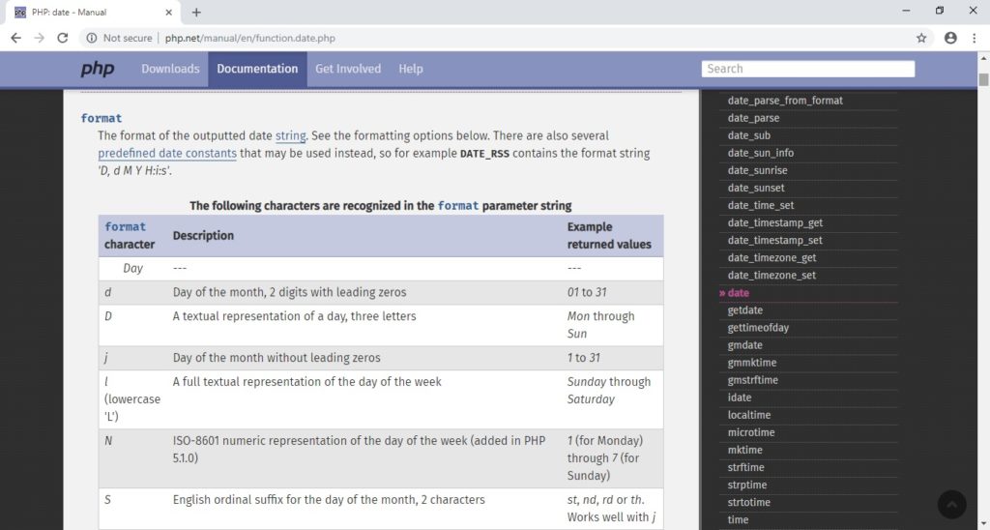The image size is (990, 530).
Task: Click the Not secure site info icon
Action: pos(92,38)
